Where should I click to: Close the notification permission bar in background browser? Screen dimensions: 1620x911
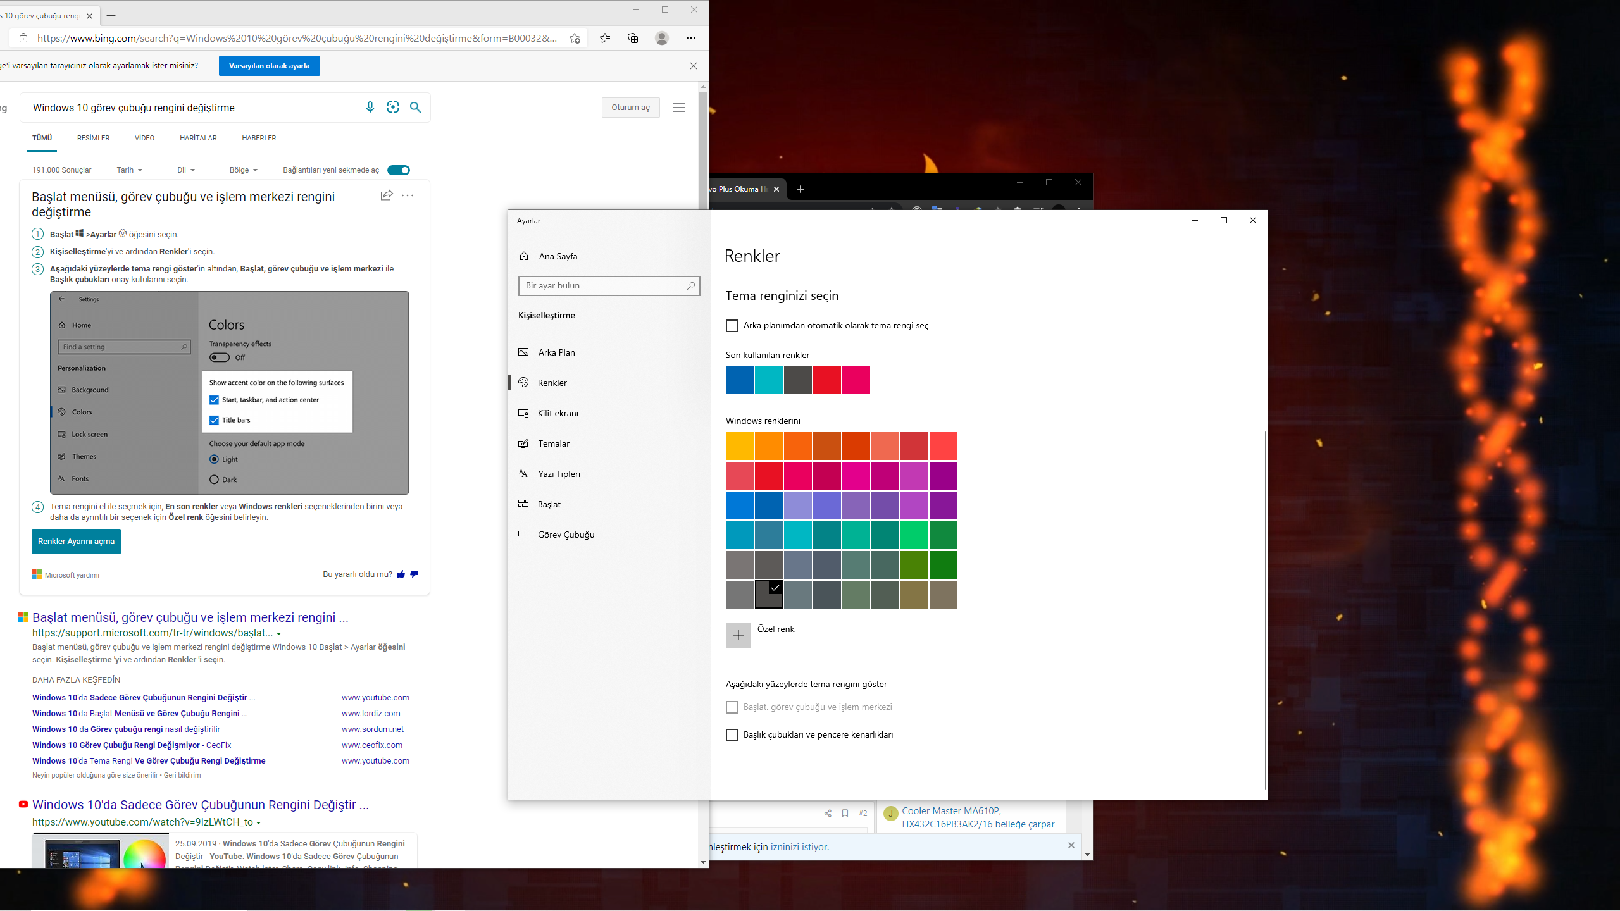pos(1071,845)
